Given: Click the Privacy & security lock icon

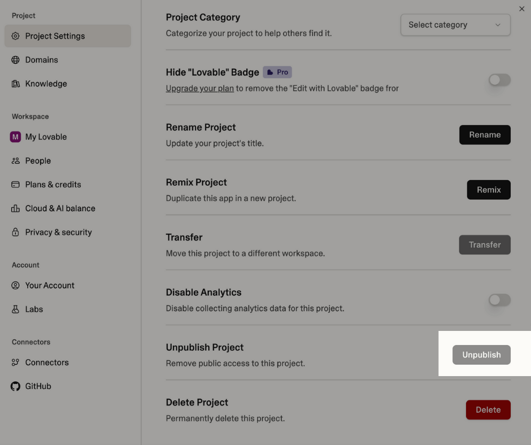Looking at the screenshot, I should click(16, 232).
